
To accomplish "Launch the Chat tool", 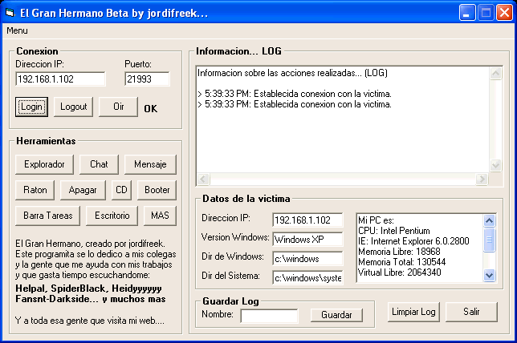I will point(99,164).
